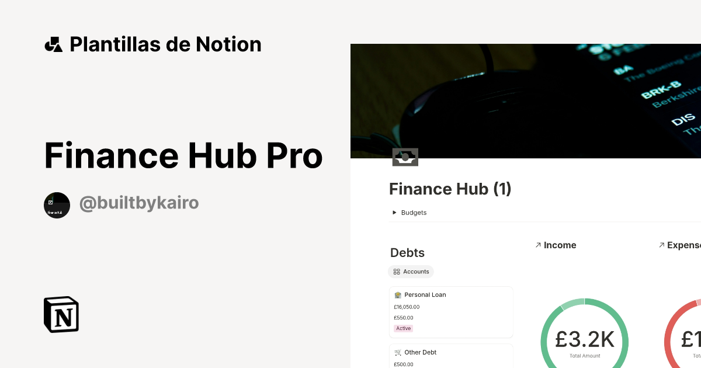Toggle the Active status tag on Personal Loan

pyautogui.click(x=403, y=328)
